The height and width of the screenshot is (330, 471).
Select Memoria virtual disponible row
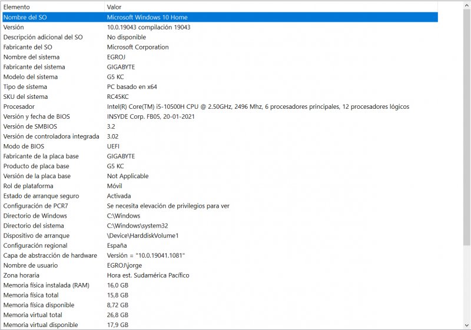(x=220, y=324)
